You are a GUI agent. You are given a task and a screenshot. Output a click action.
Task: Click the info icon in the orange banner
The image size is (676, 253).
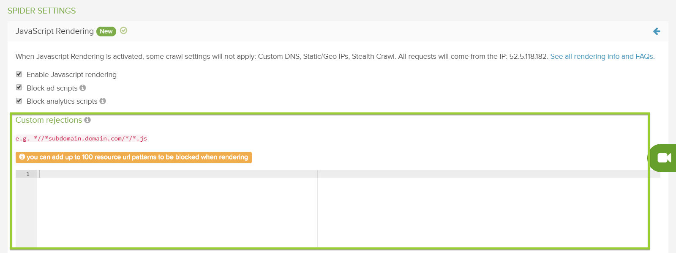click(22, 157)
